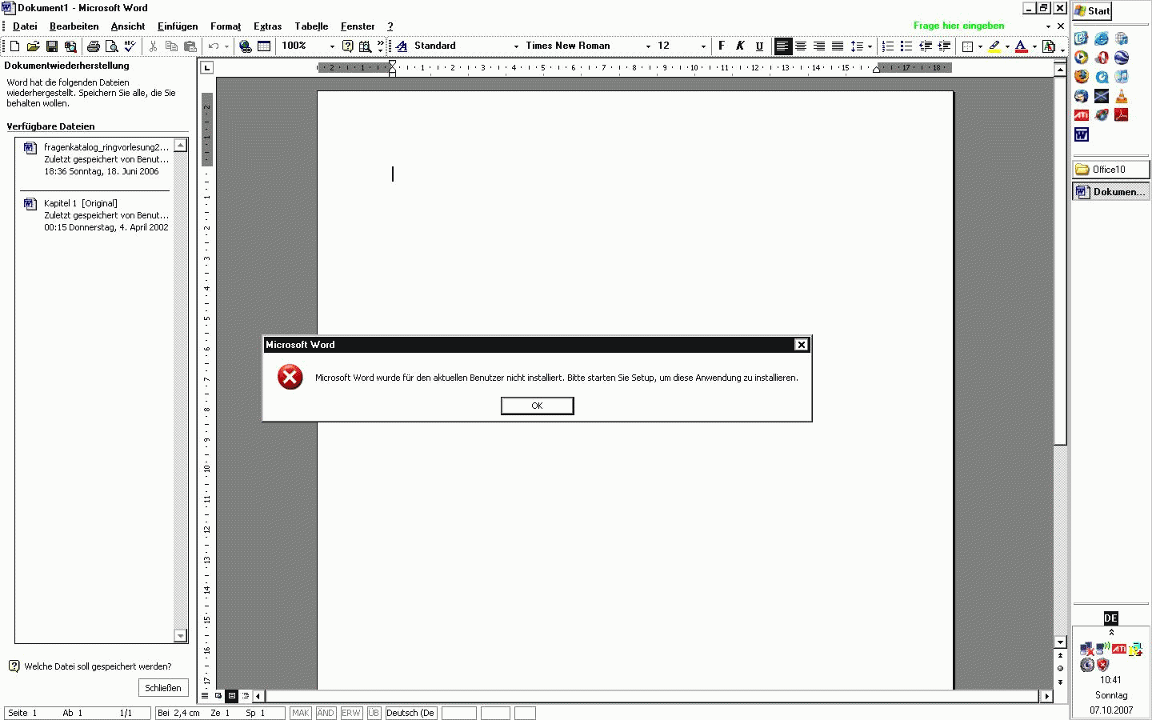Click the Cut scissors icon

pyautogui.click(x=153, y=46)
